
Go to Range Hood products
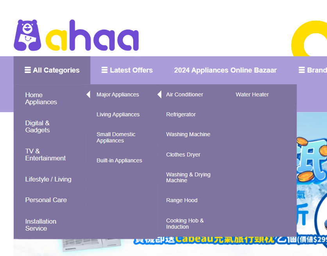(182, 200)
